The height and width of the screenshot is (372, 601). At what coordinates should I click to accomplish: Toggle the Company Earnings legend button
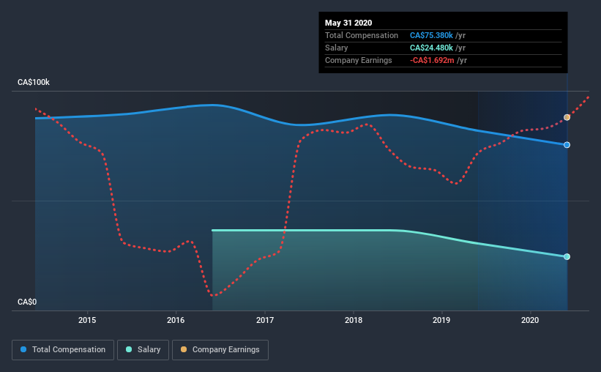pyautogui.click(x=220, y=350)
